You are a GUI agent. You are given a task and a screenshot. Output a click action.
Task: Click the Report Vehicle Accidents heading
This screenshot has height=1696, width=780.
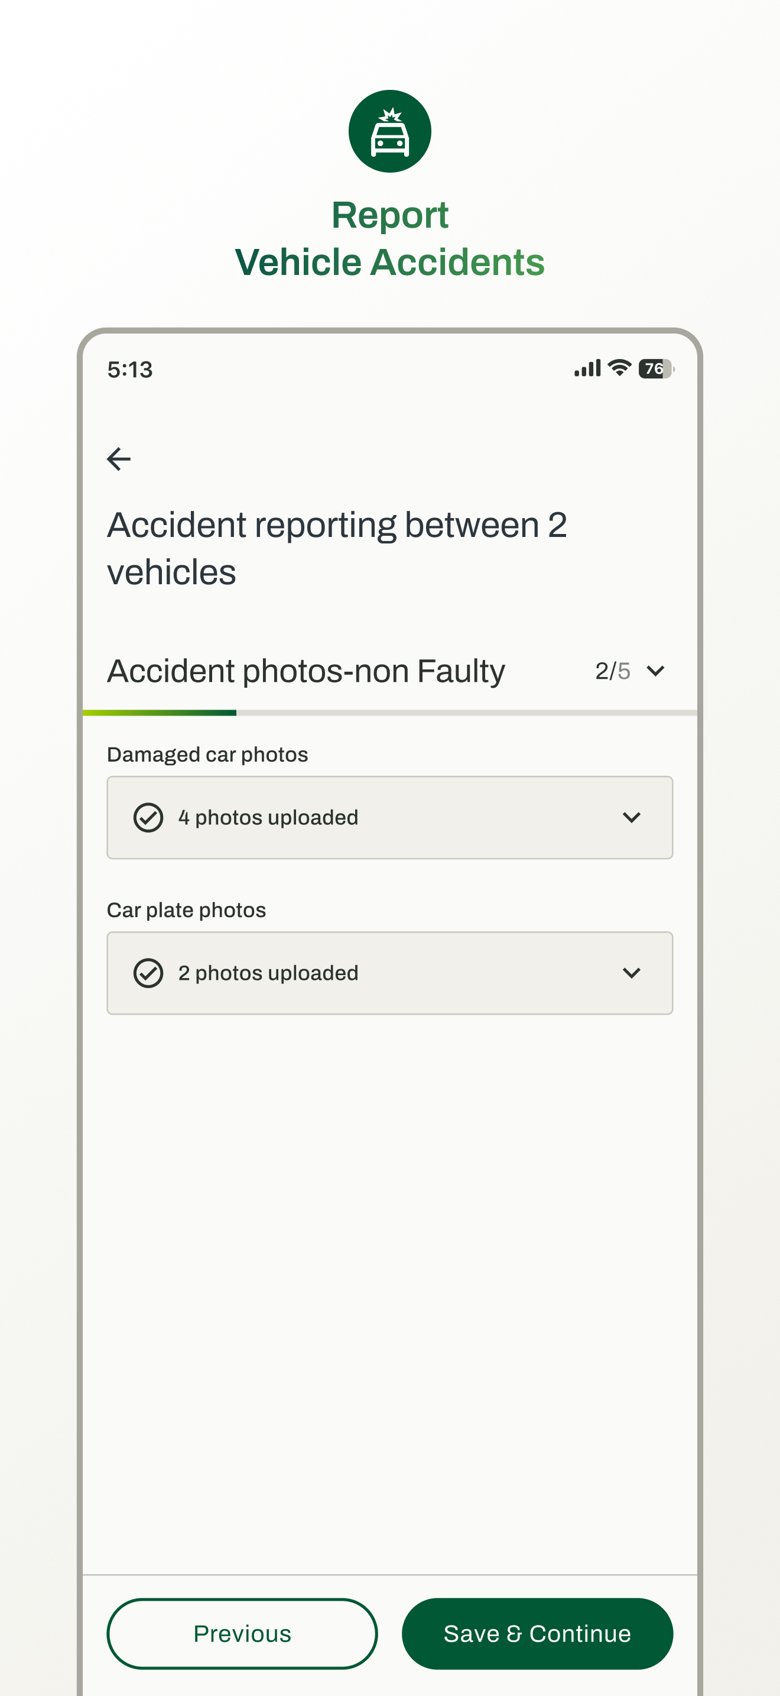tap(390, 238)
